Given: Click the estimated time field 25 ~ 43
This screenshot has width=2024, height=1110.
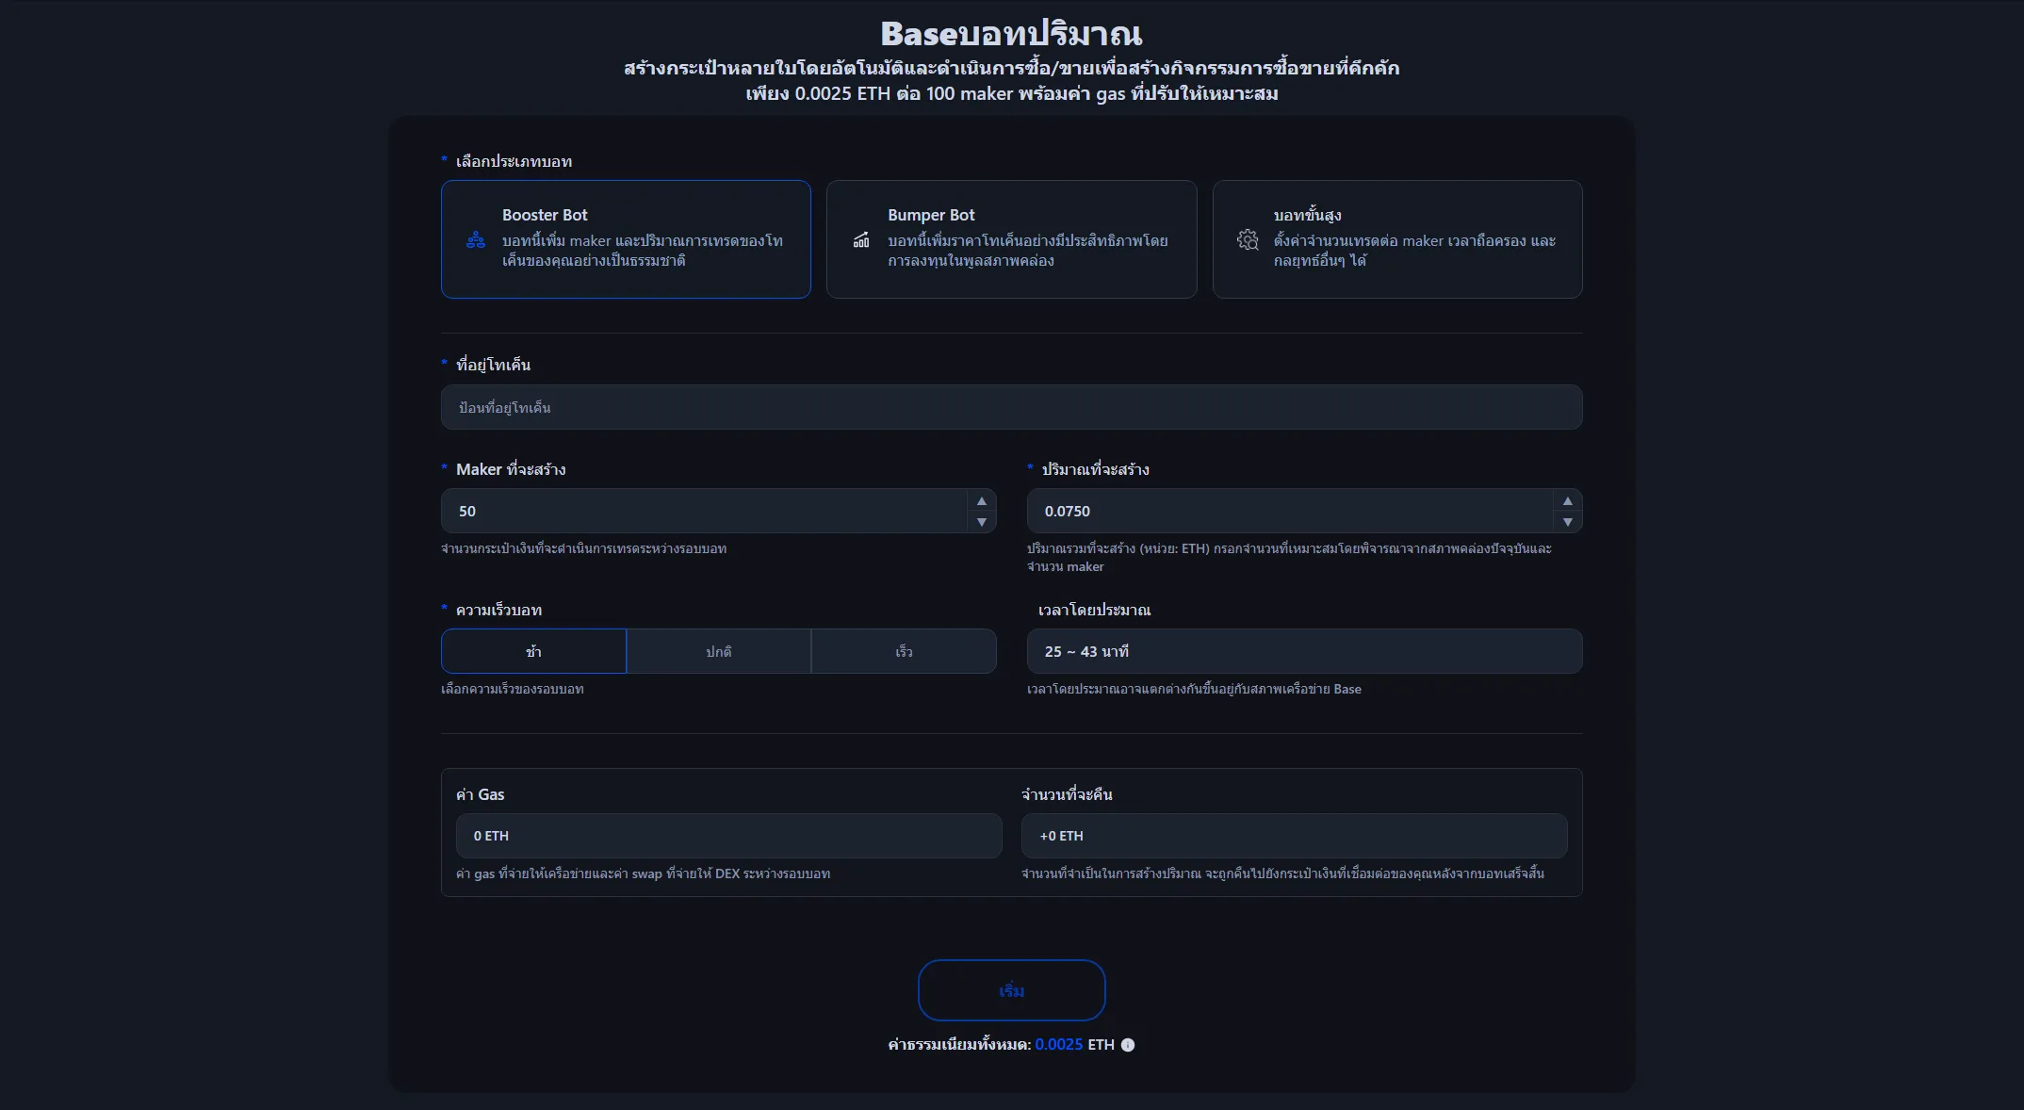Looking at the screenshot, I should click(x=1304, y=651).
